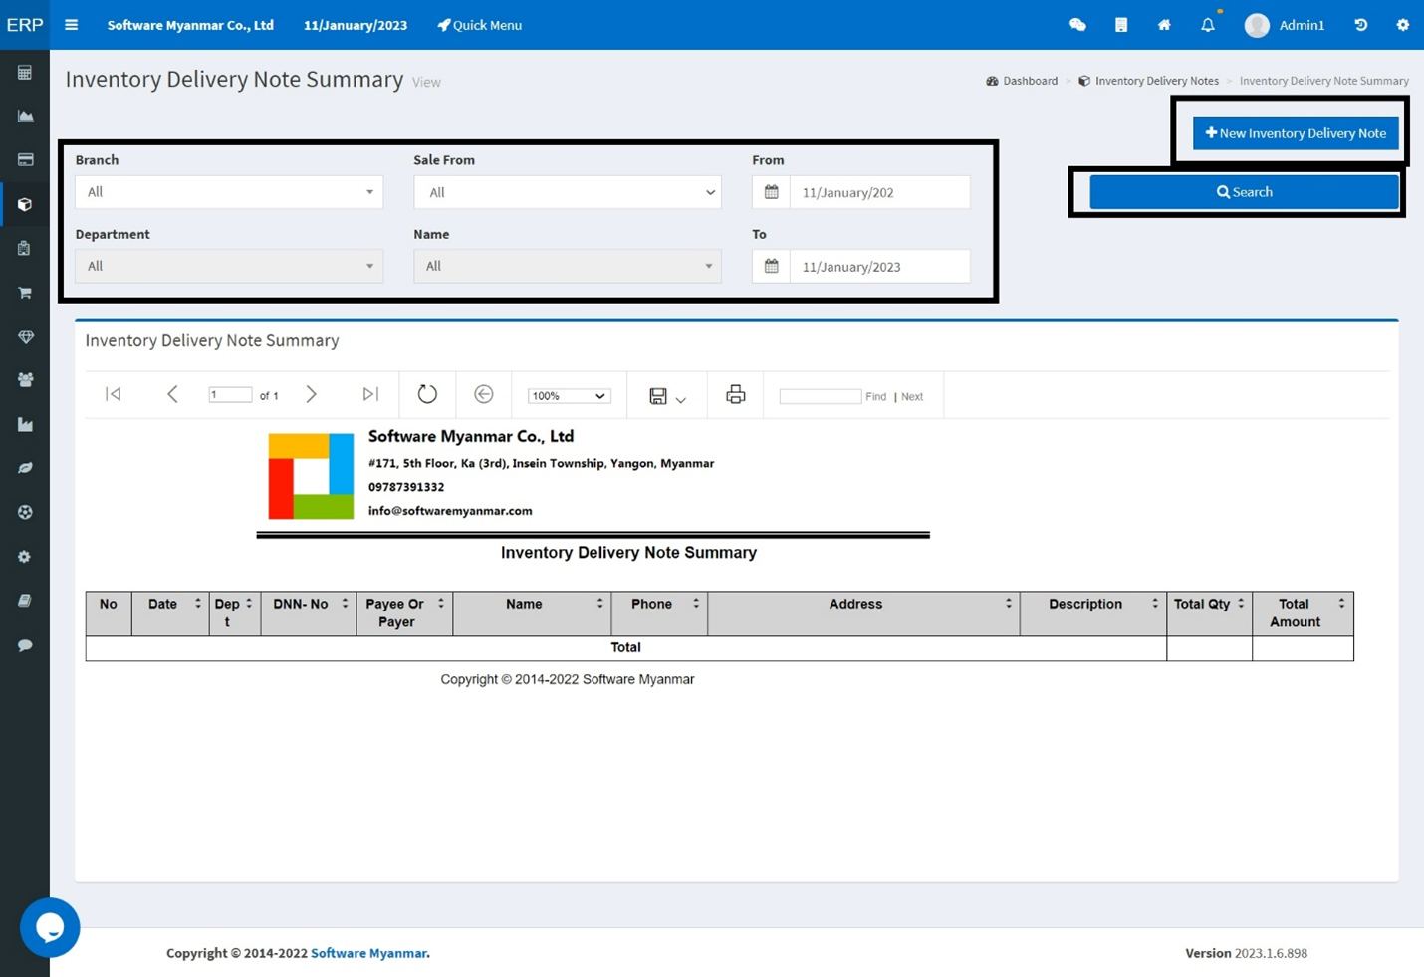This screenshot has height=977, width=1424.
Task: Toggle the hamburger menu in top bar
Action: [71, 25]
